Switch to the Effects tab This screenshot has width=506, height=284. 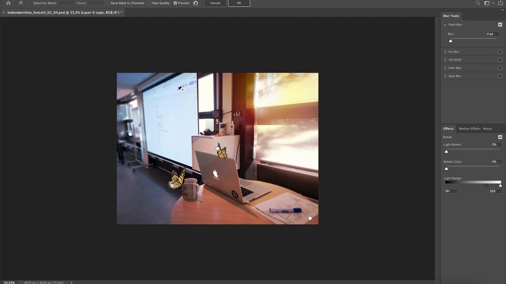[x=448, y=129]
